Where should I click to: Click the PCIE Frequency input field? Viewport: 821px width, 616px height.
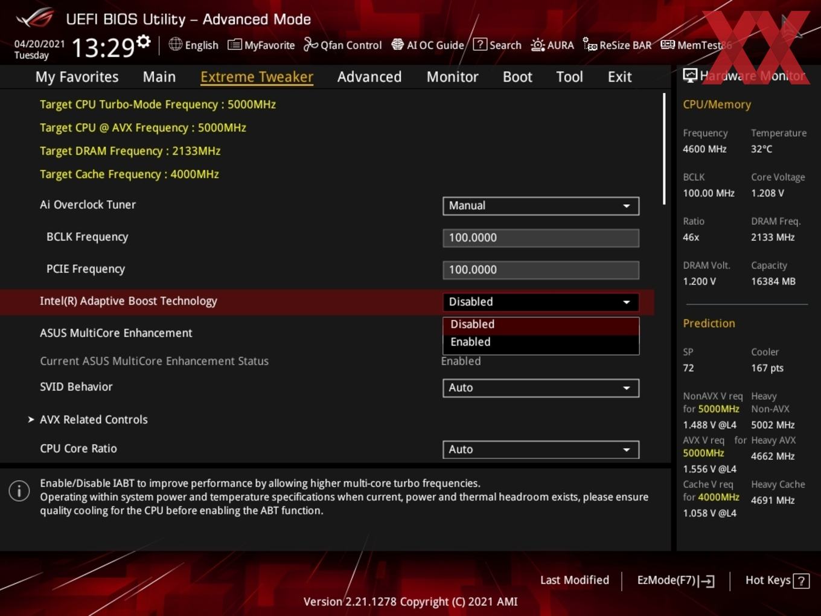pos(541,270)
